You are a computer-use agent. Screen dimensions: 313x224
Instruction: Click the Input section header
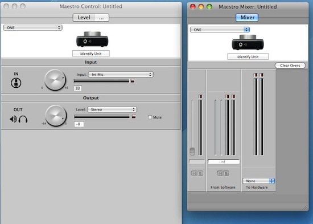coord(91,62)
